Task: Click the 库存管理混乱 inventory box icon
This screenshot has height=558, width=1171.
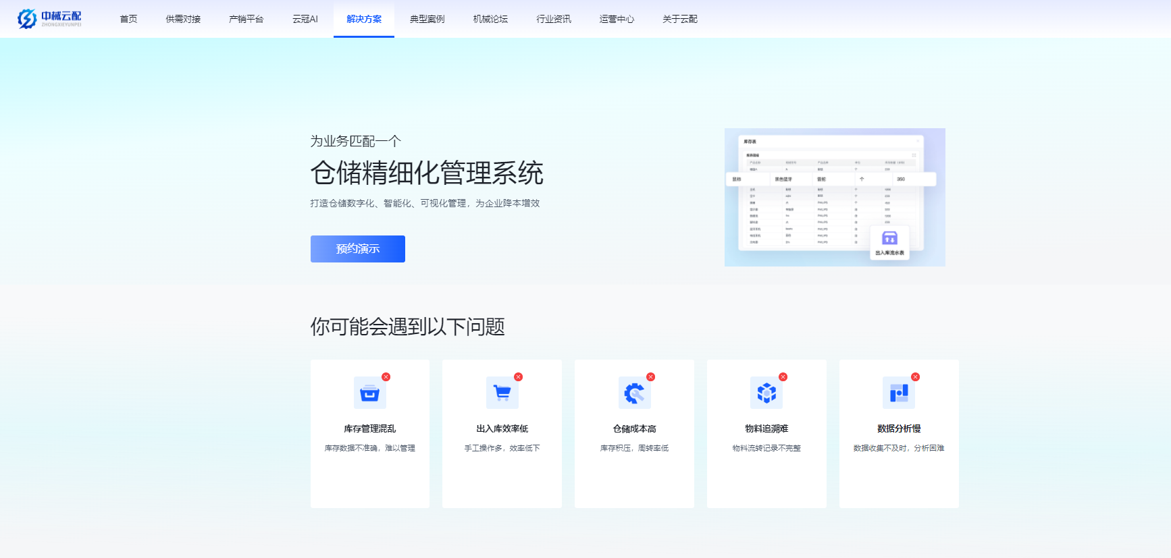Action: point(369,393)
